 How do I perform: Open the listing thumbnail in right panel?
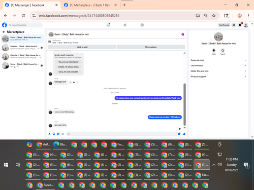tap(218, 36)
